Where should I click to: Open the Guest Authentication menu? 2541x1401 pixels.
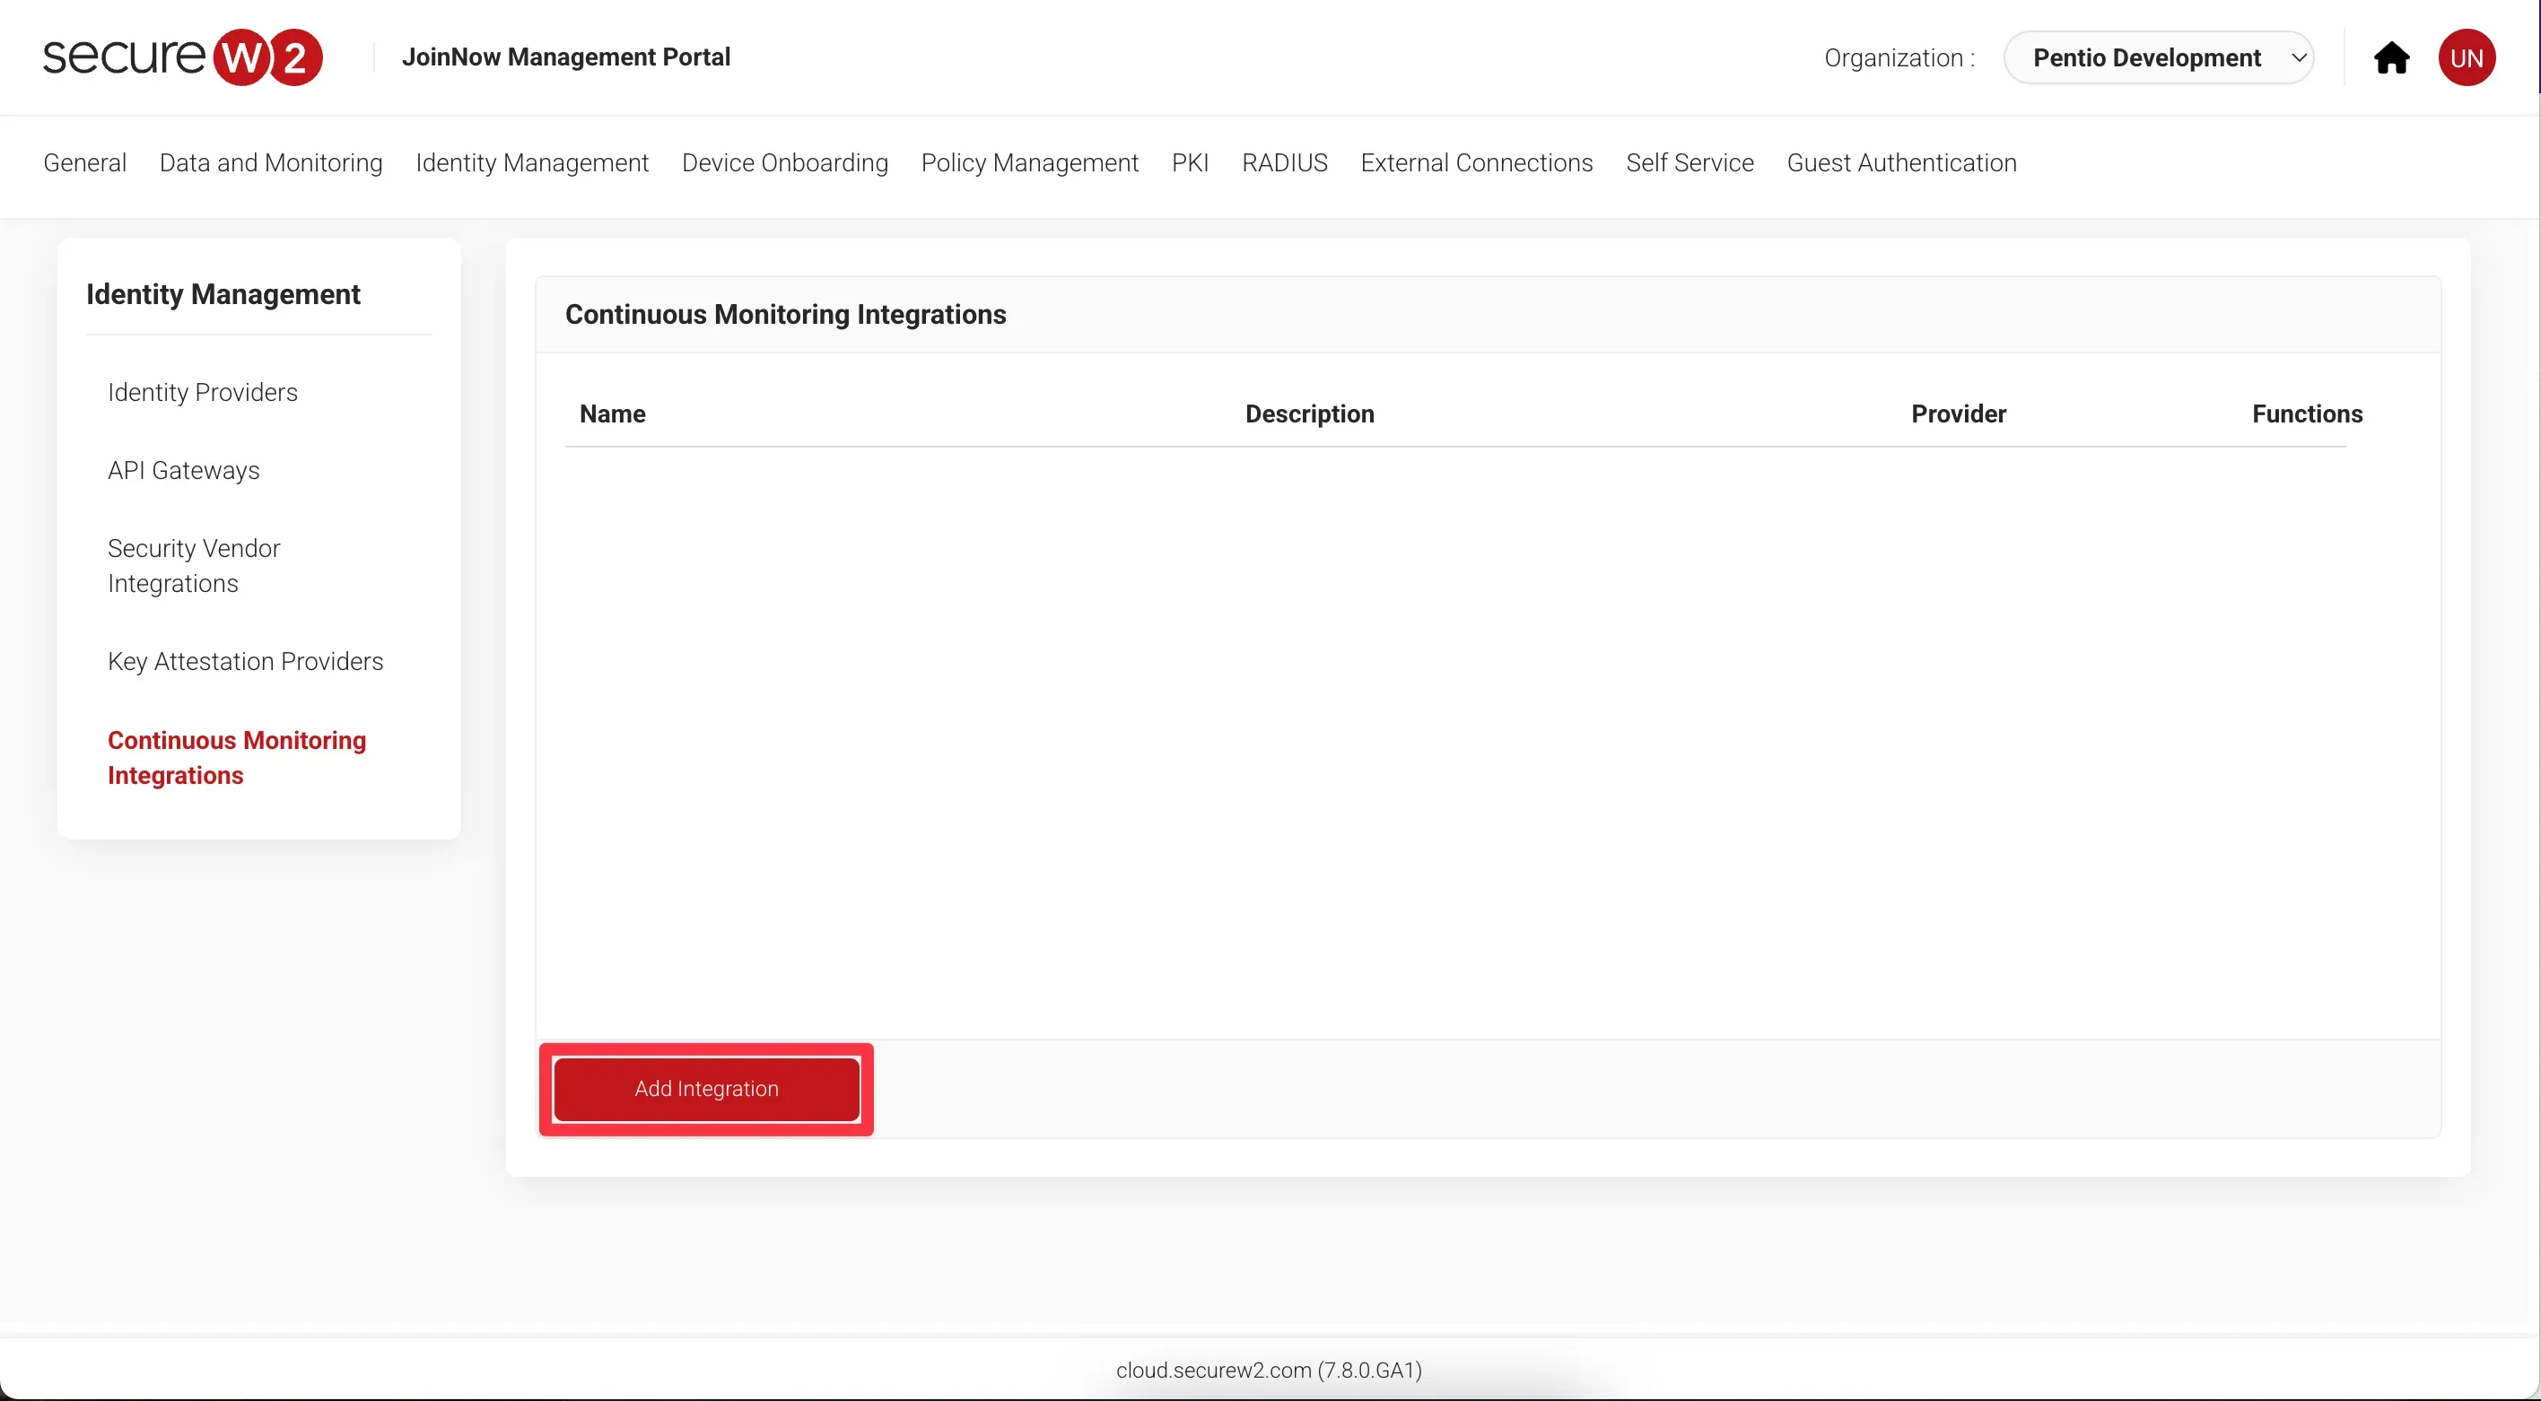[1901, 162]
